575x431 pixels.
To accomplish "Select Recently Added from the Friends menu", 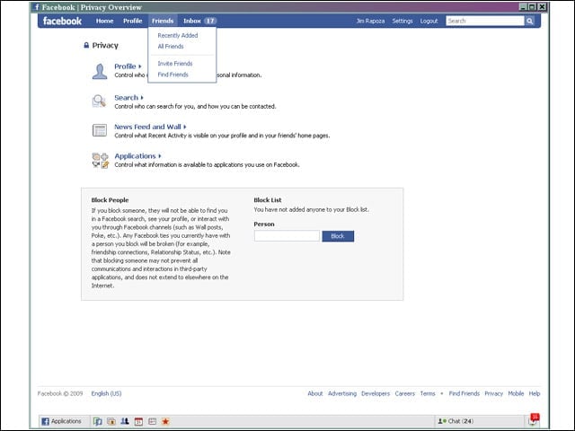I will click(x=178, y=36).
